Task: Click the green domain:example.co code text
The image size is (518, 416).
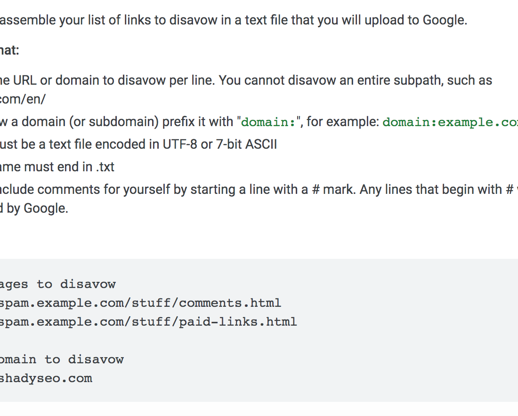Action: 450,122
